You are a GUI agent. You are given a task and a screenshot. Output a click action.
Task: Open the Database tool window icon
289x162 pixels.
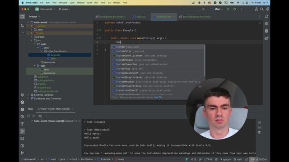point(266,31)
